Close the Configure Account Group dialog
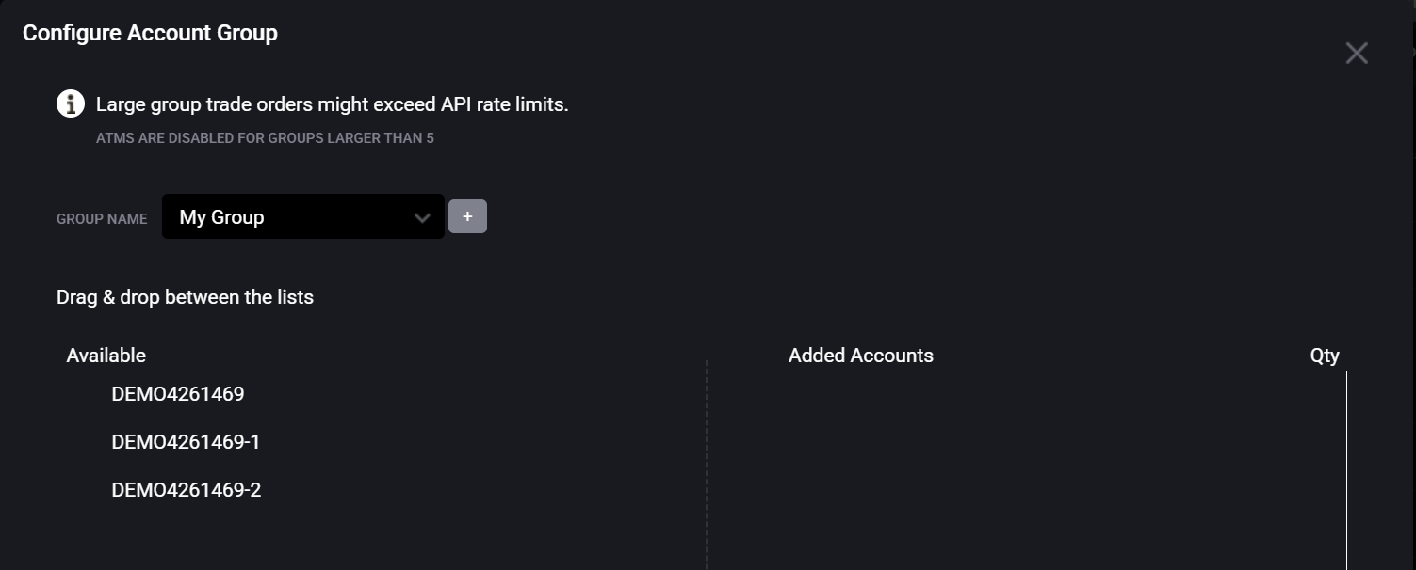 coord(1357,54)
